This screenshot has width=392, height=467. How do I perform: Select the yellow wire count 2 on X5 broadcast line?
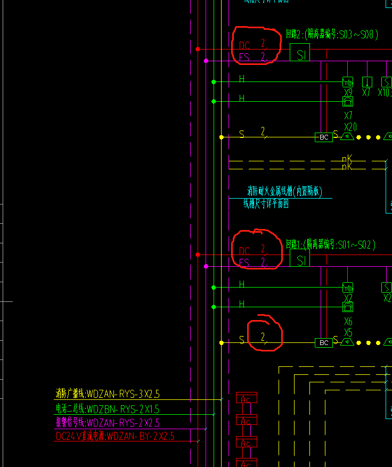(x=263, y=337)
